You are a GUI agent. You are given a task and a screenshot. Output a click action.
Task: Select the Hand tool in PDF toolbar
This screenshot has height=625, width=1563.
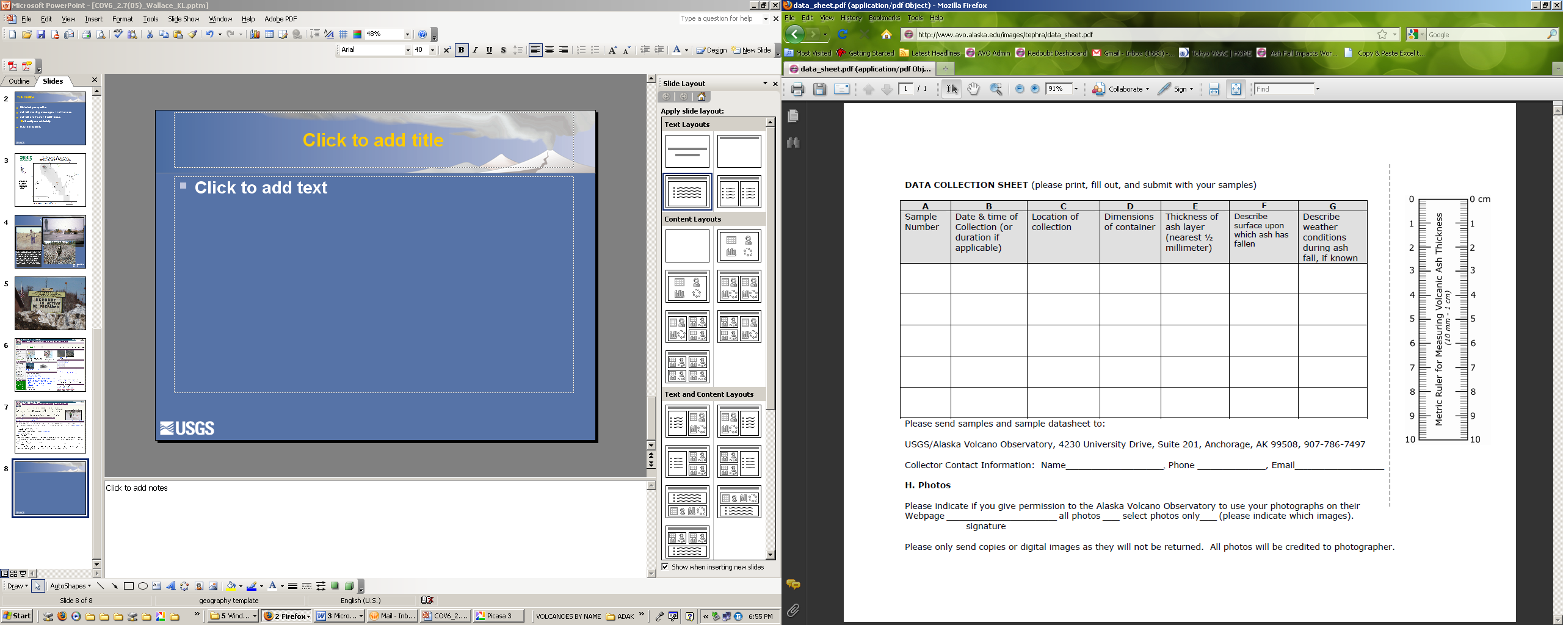click(973, 89)
